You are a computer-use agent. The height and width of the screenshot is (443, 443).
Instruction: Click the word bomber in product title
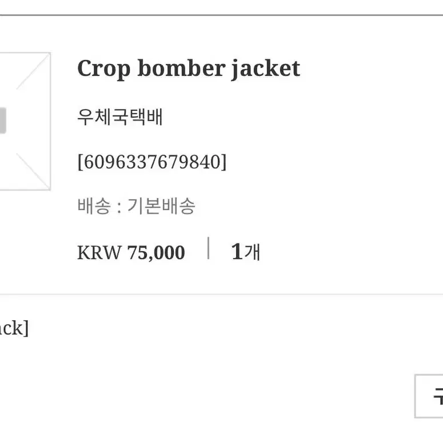click(x=181, y=68)
